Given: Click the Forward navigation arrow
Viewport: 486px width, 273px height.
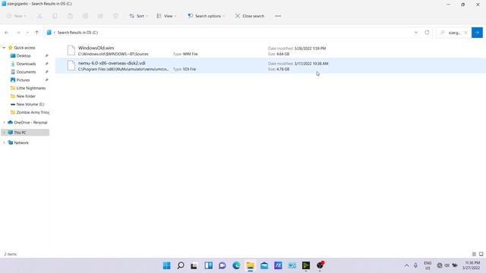Looking at the screenshot, I should pos(18,33).
